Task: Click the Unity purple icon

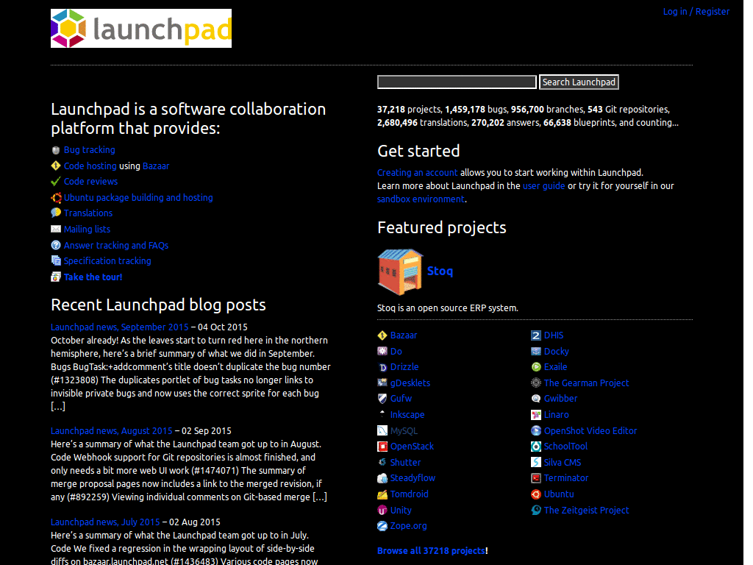Action: pyautogui.click(x=382, y=511)
